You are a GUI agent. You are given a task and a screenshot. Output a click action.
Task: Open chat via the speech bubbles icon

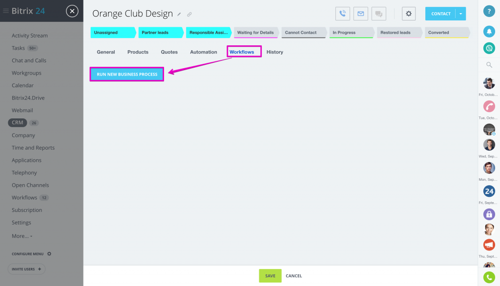click(379, 14)
